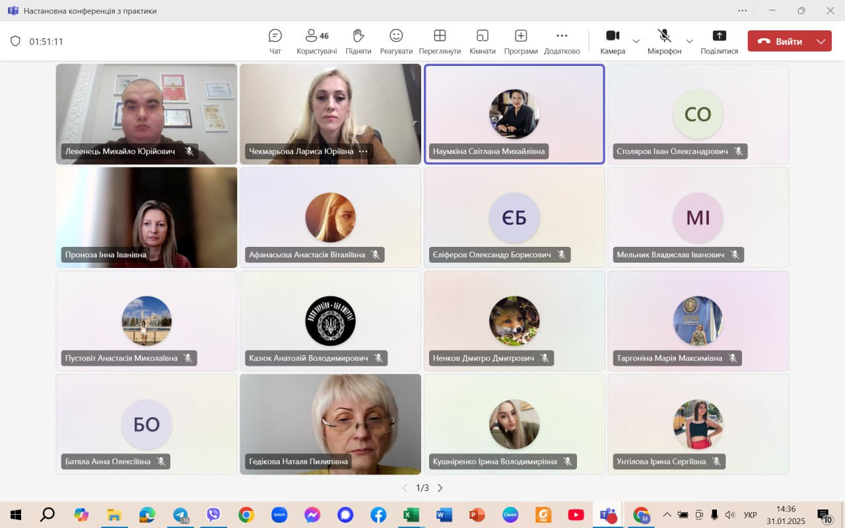Show the participants list
This screenshot has height=528, width=845.
point(316,41)
